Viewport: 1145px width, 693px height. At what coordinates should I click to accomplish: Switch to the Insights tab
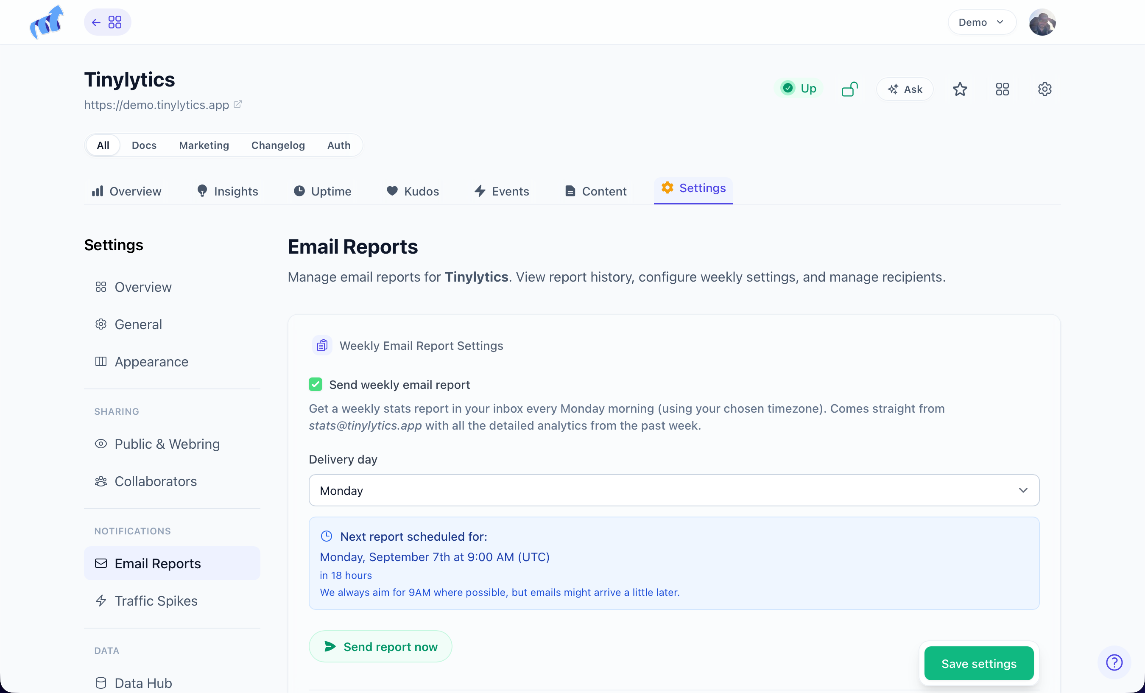click(227, 192)
